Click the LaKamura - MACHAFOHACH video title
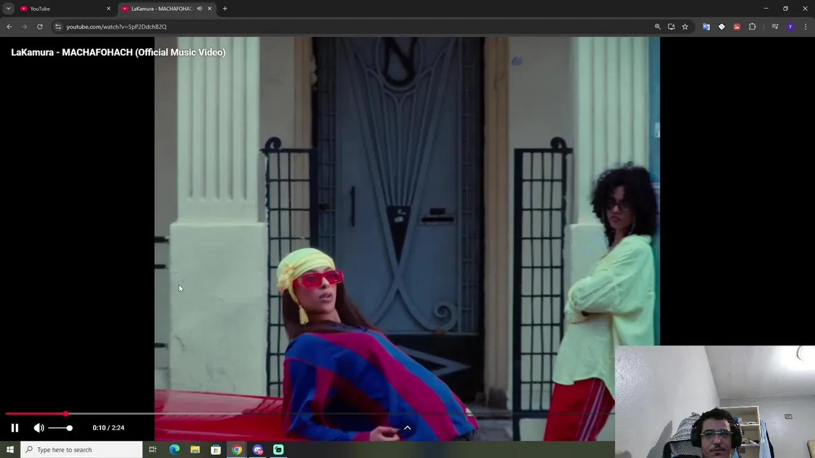The height and width of the screenshot is (458, 815). click(118, 52)
